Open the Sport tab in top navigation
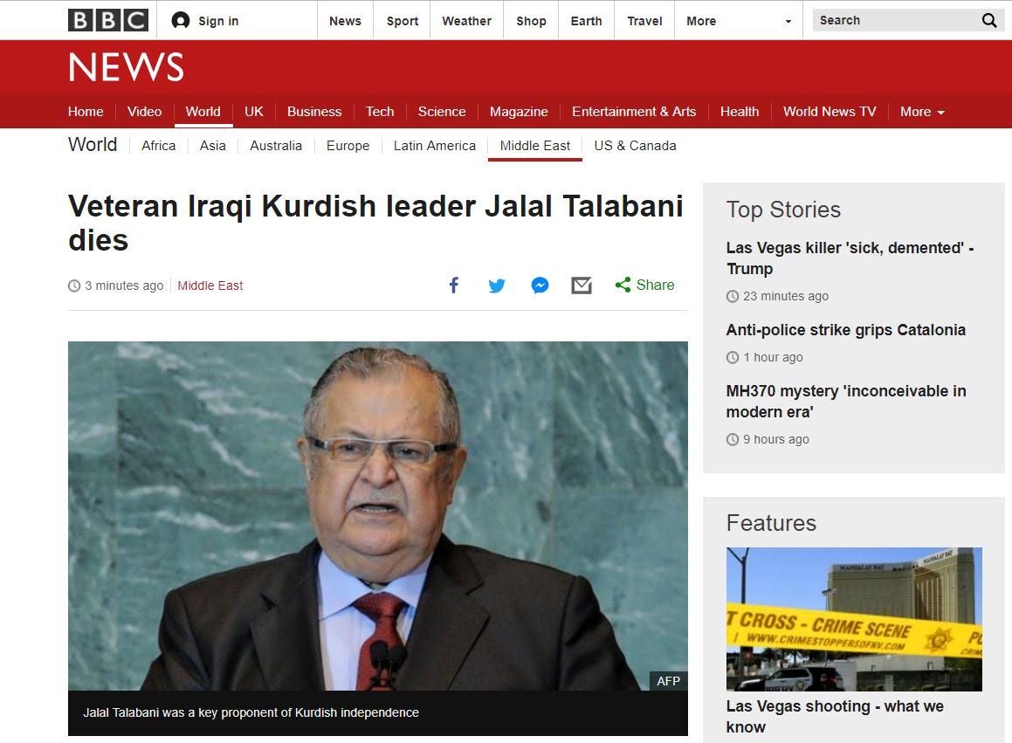Screen dimensions: 1012x743 click(x=403, y=21)
